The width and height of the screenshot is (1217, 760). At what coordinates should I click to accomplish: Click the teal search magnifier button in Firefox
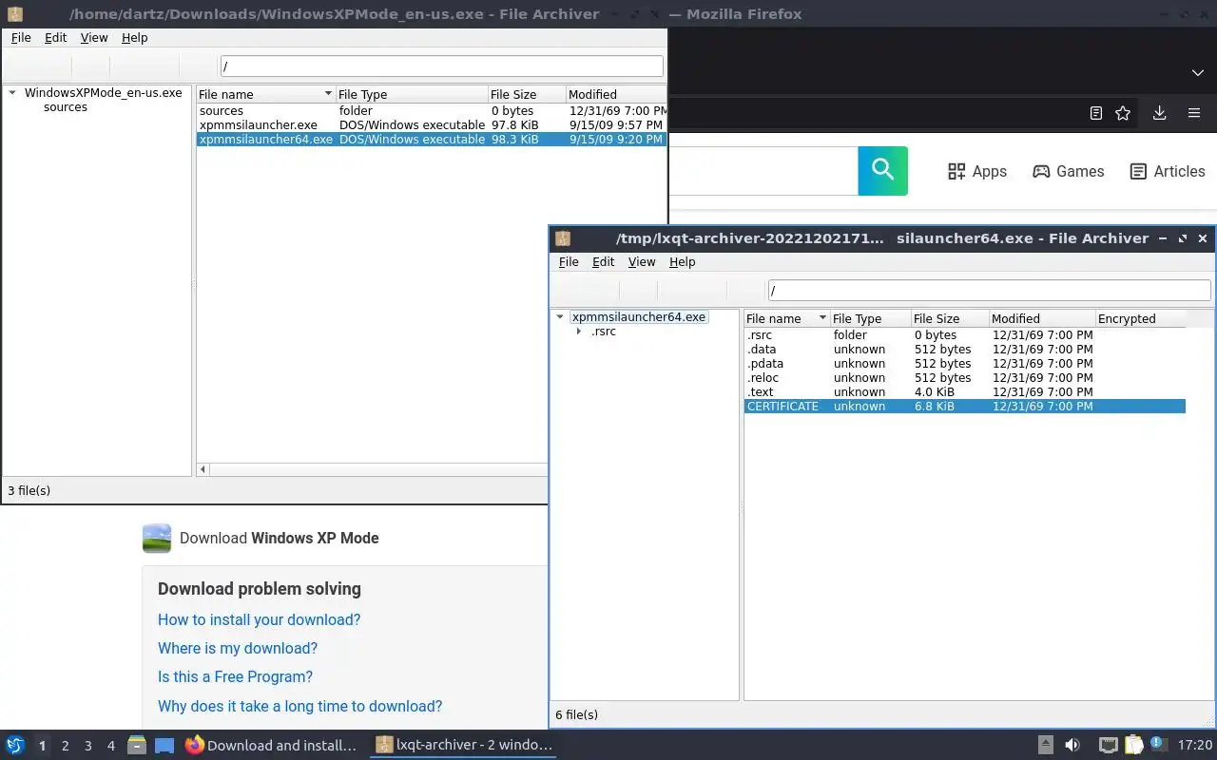[883, 171]
